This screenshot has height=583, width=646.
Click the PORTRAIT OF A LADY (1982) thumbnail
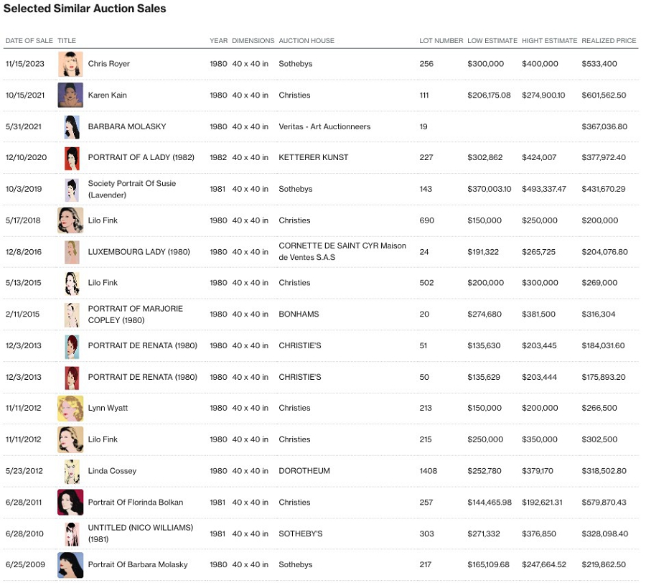pos(72,158)
